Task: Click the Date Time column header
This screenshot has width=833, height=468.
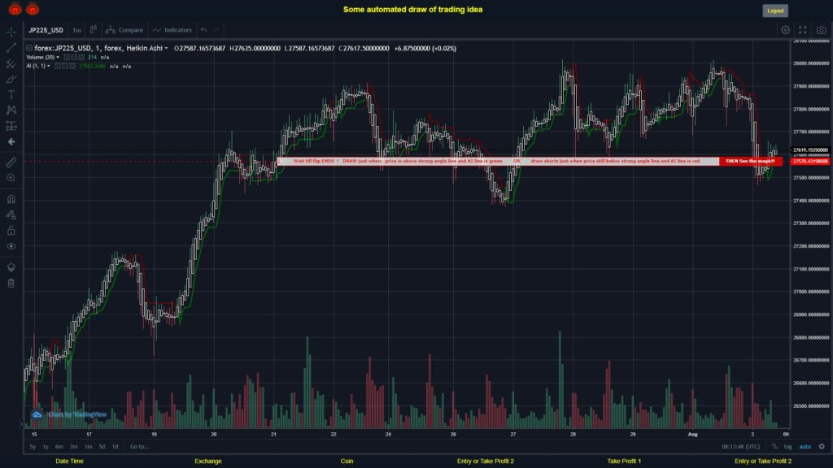Action: [70, 461]
